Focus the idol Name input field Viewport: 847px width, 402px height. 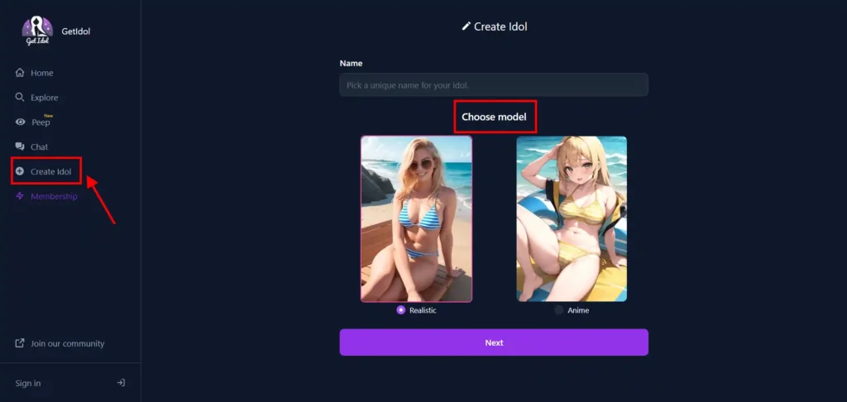pyautogui.click(x=494, y=85)
